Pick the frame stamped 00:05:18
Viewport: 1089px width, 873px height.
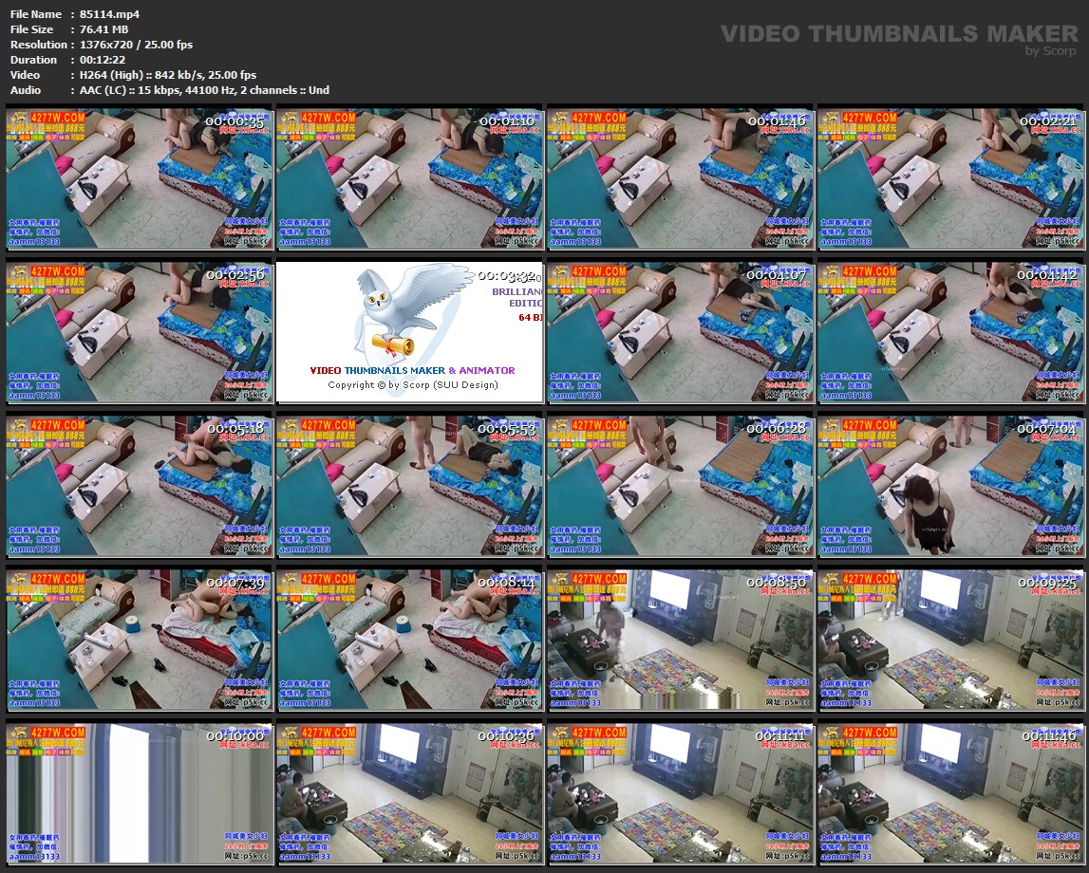click(x=139, y=487)
